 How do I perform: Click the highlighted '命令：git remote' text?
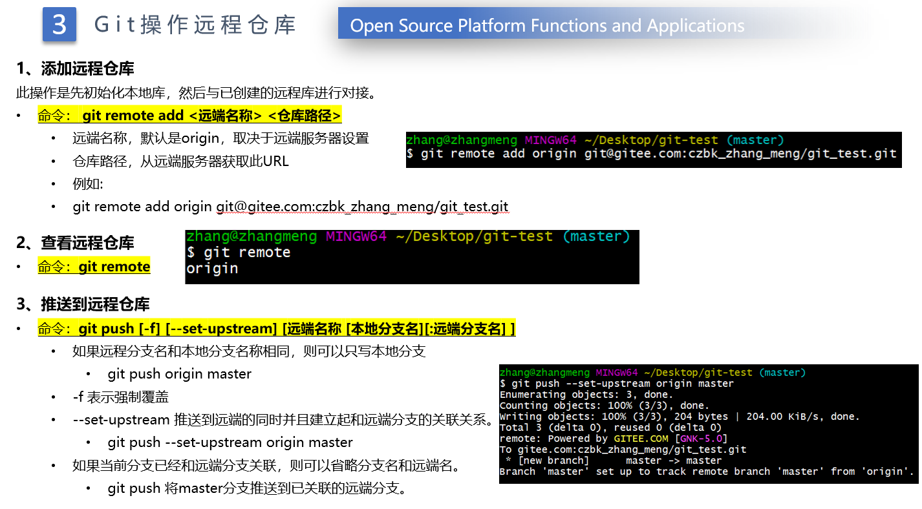(94, 267)
